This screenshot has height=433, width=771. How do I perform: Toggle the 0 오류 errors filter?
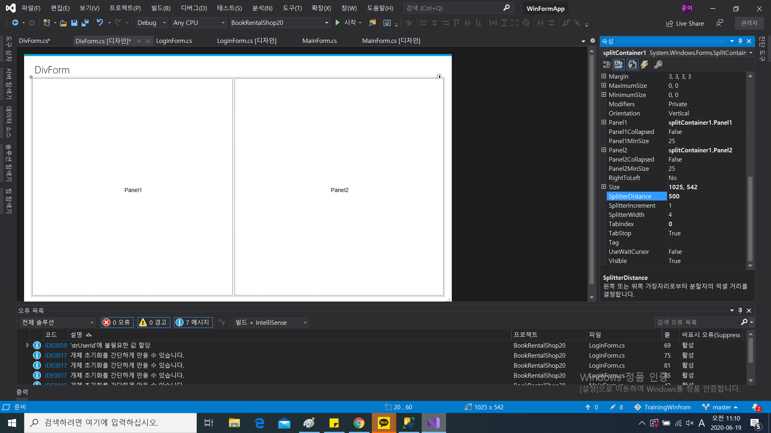[117, 322]
